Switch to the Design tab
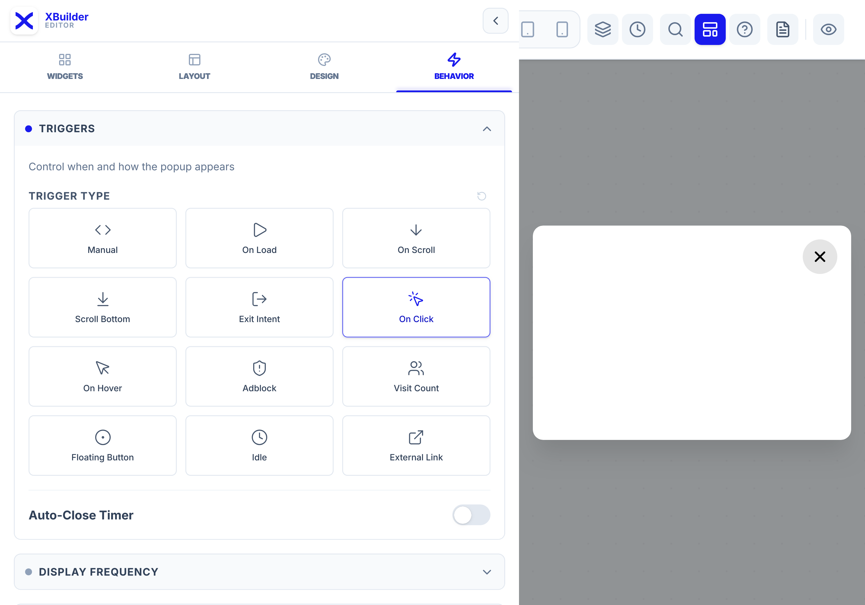Screen dimensions: 865x605 tap(324, 67)
